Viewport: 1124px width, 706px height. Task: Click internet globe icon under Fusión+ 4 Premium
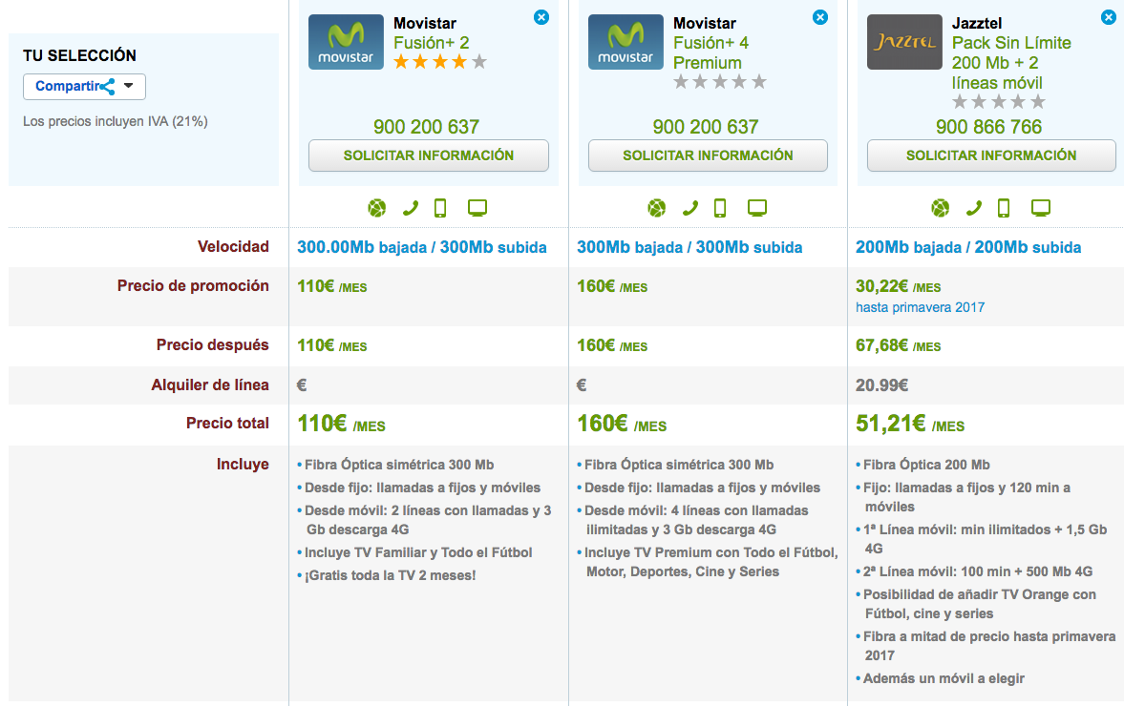(657, 208)
